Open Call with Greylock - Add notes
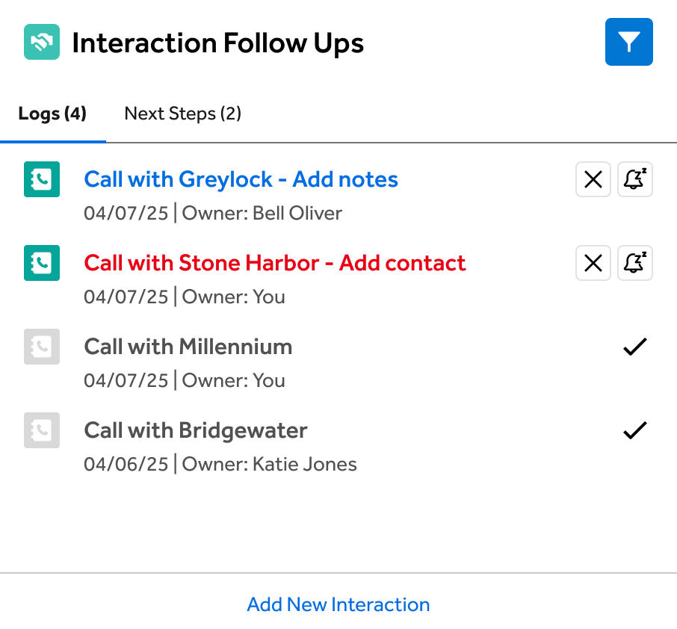This screenshot has height=629, width=677. tap(241, 179)
